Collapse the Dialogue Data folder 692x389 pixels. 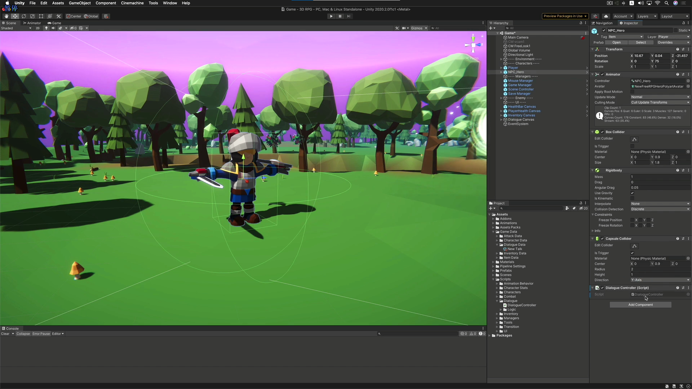497,245
